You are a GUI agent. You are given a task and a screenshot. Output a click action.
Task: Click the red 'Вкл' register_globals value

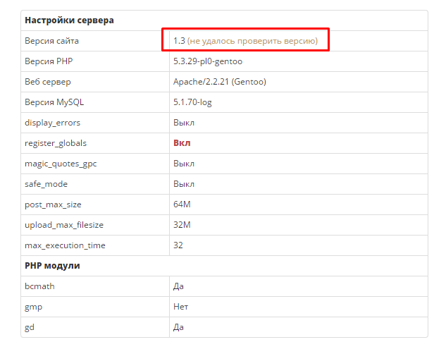182,143
